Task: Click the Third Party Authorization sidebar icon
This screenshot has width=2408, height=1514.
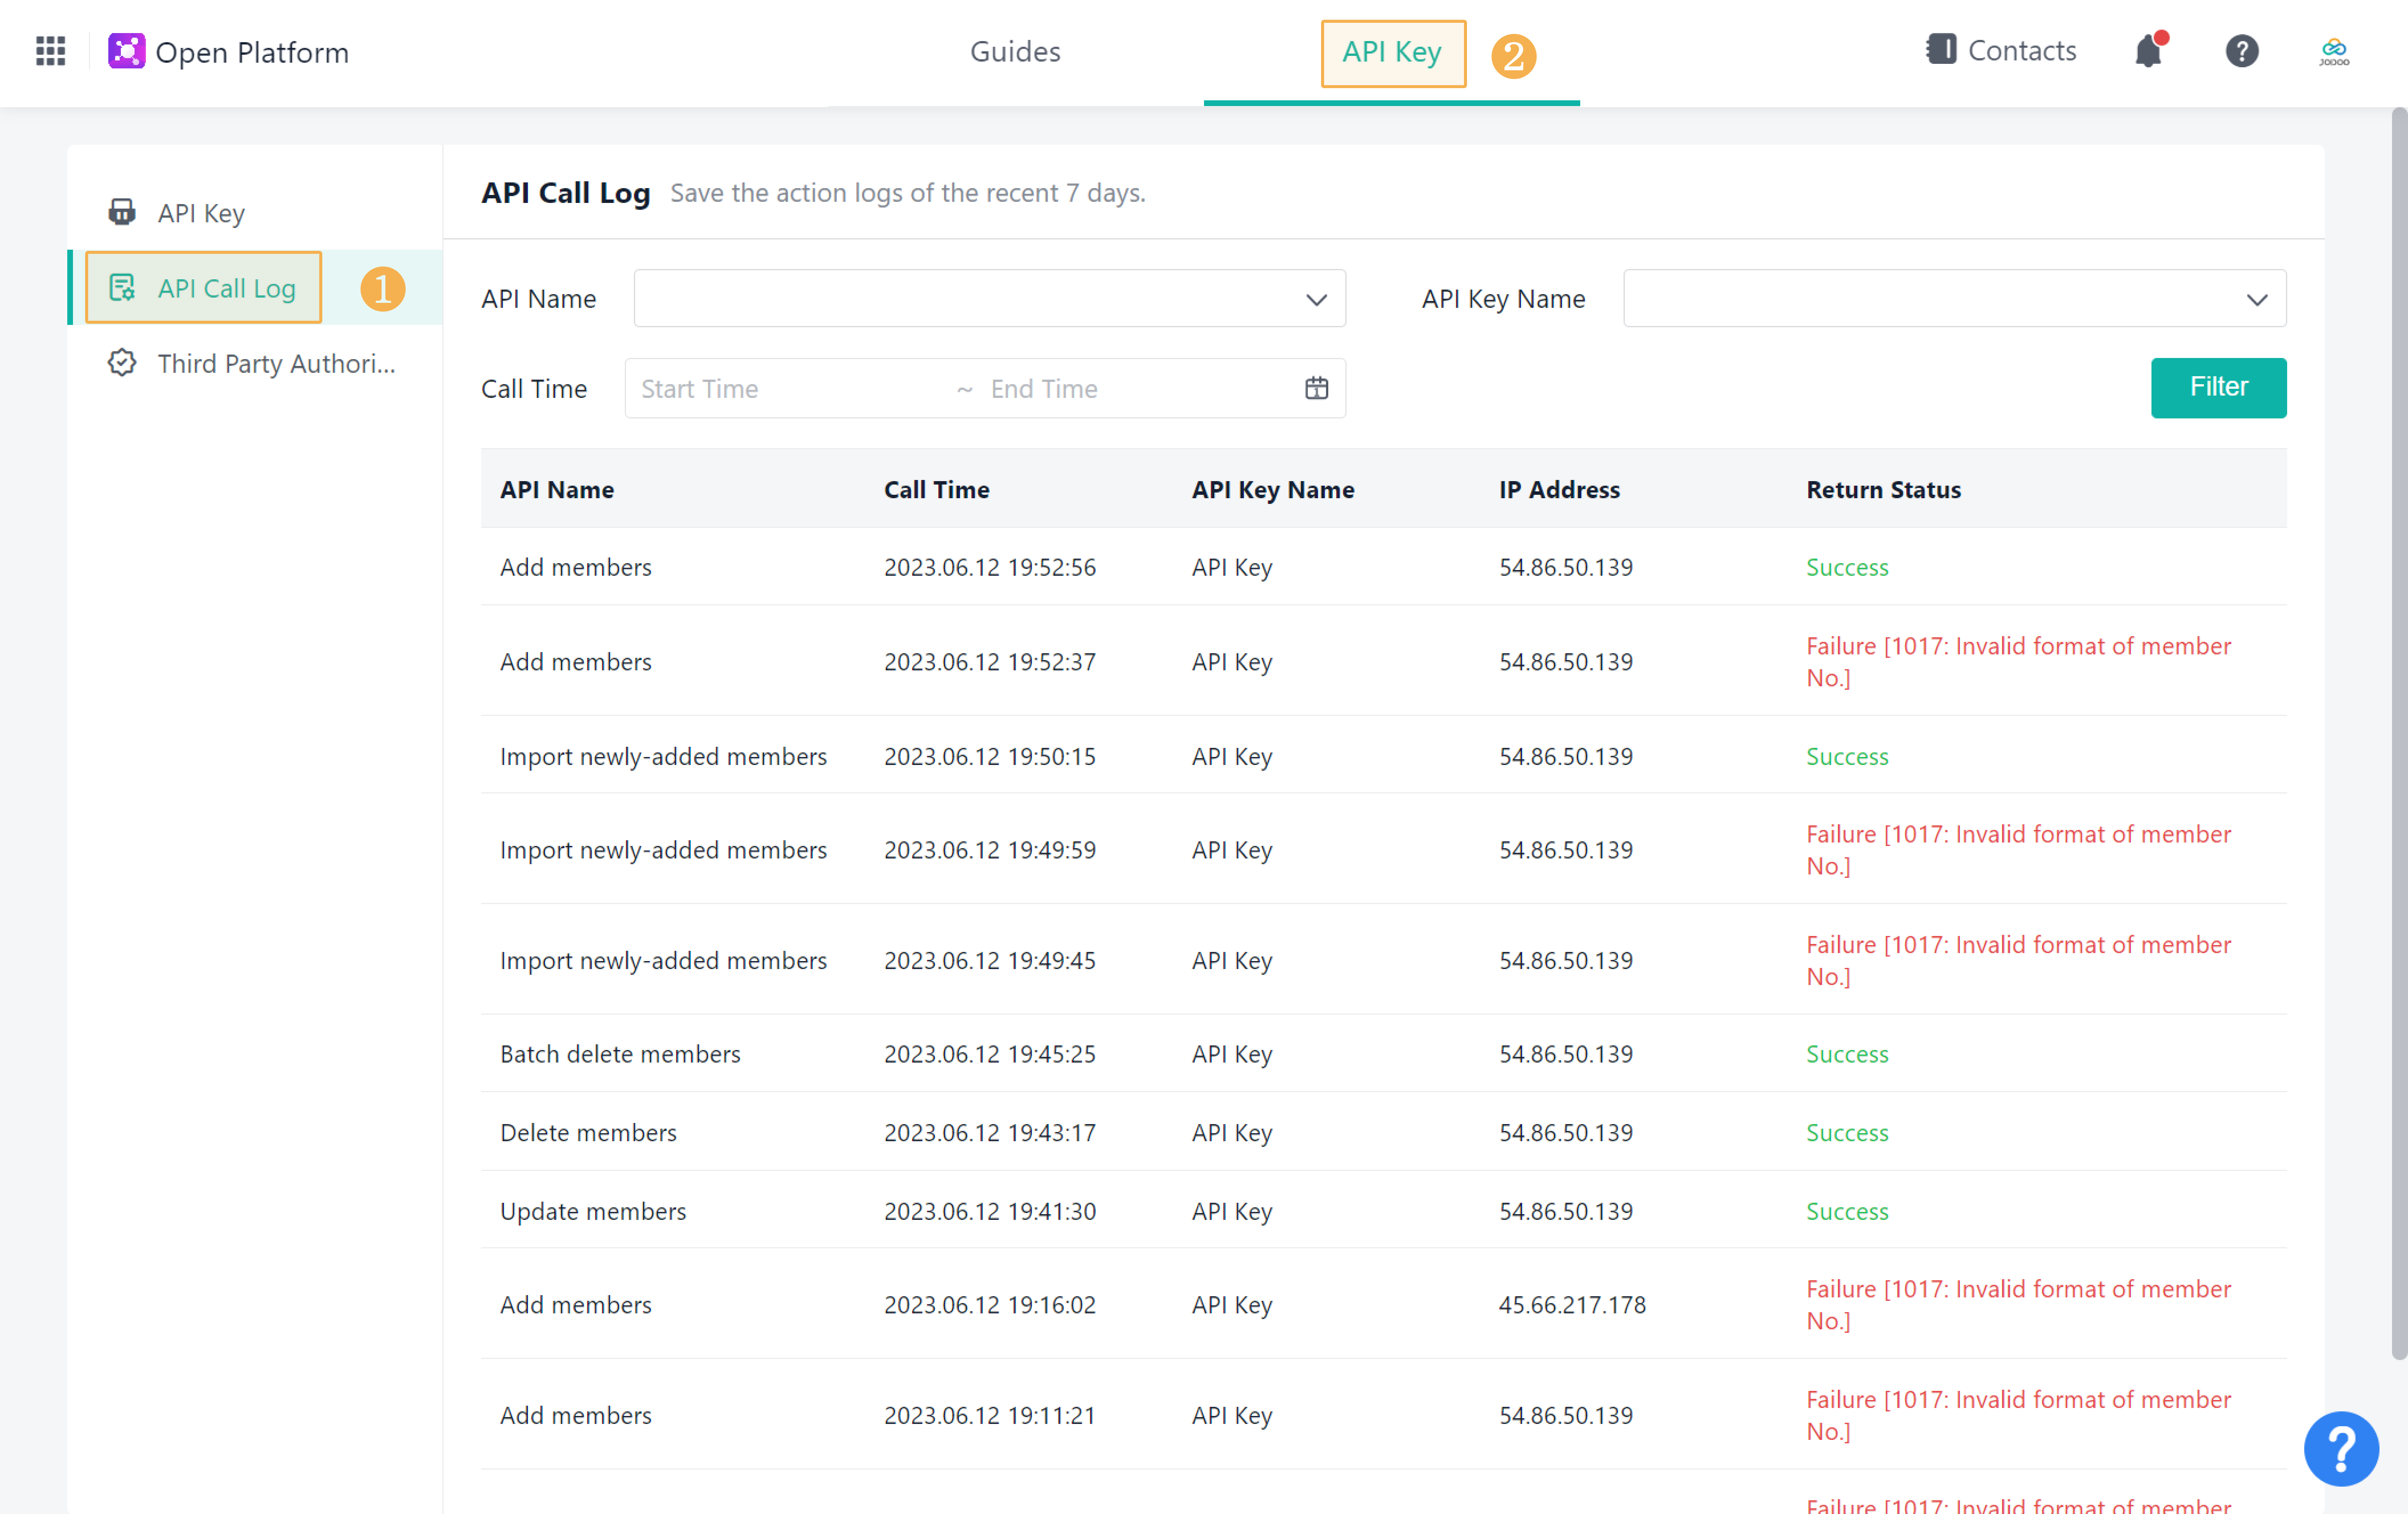Action: pos(122,363)
